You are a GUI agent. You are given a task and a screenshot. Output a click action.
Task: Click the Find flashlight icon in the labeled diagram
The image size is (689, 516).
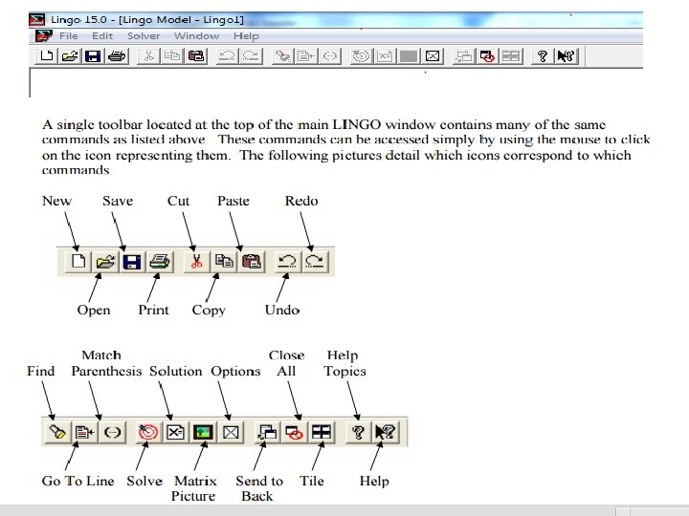(57, 432)
